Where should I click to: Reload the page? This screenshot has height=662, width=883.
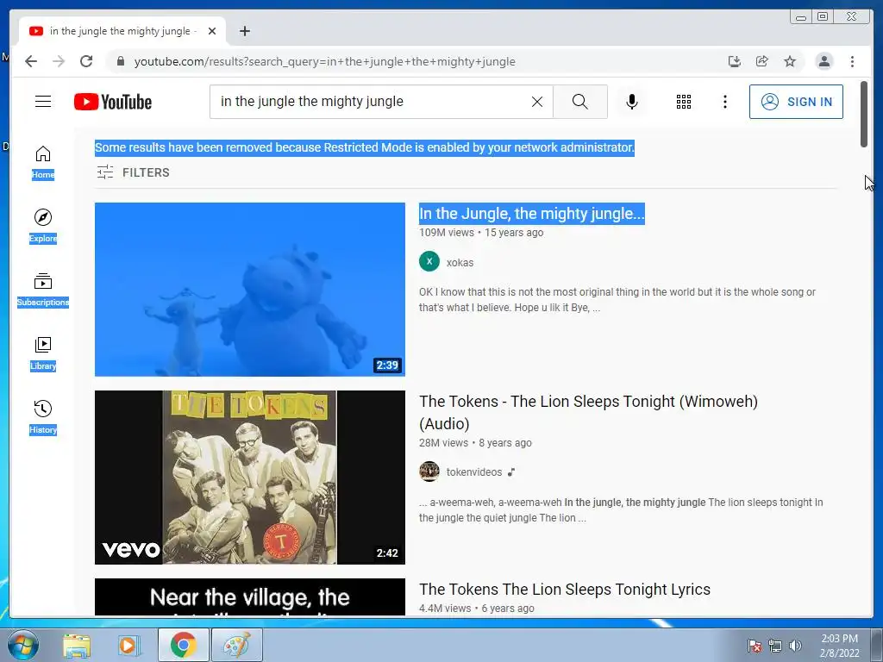coord(86,61)
